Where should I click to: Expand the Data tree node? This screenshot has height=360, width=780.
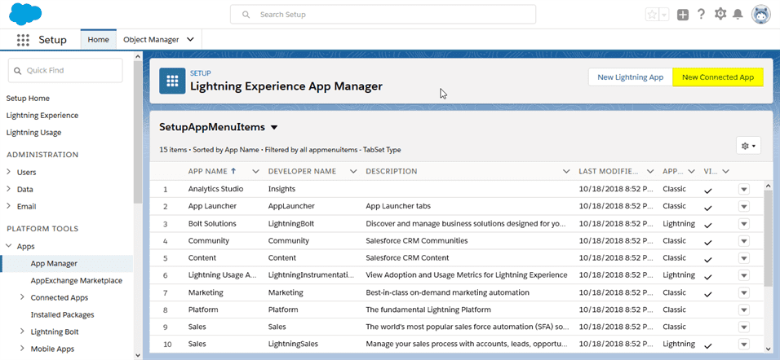tap(9, 189)
